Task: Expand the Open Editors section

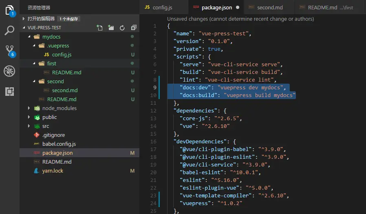Action: point(41,19)
